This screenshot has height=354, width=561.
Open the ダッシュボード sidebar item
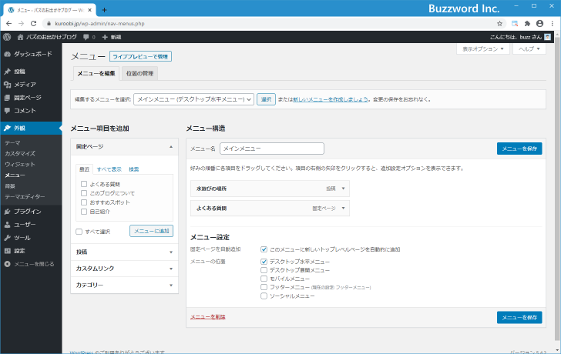32,54
